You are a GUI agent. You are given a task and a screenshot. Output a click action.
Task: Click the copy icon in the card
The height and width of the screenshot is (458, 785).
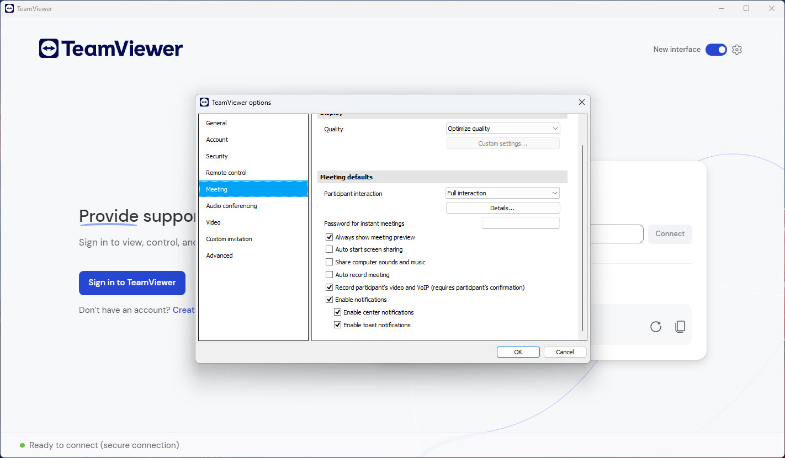680,327
